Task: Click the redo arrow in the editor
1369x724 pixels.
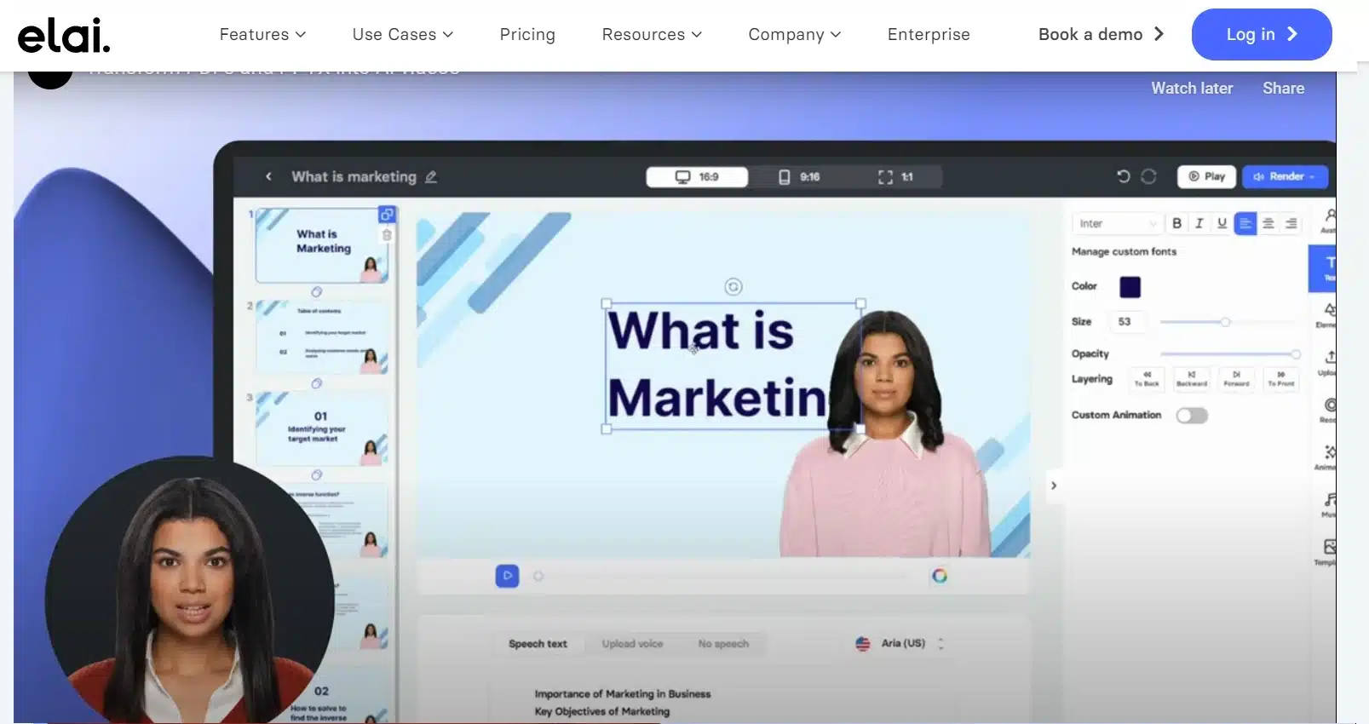Action: click(1148, 176)
